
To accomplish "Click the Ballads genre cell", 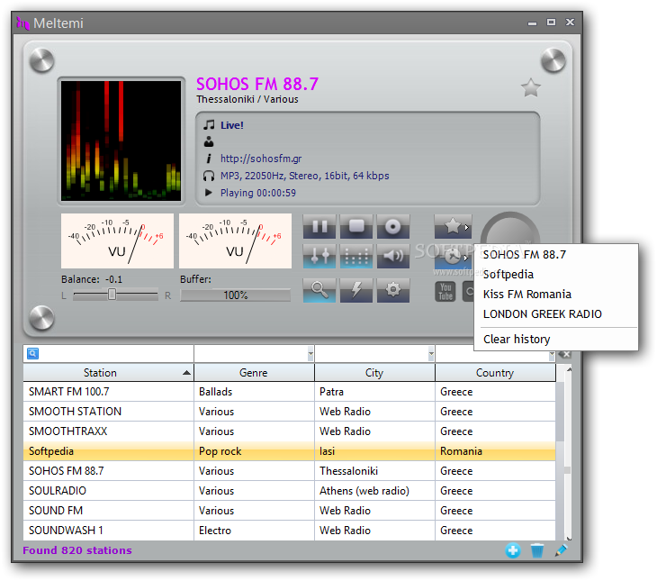I will (x=254, y=392).
